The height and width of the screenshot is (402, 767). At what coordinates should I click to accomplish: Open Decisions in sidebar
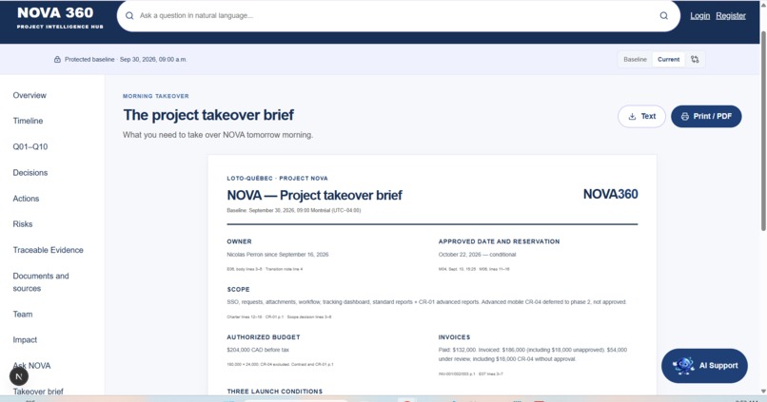click(30, 172)
